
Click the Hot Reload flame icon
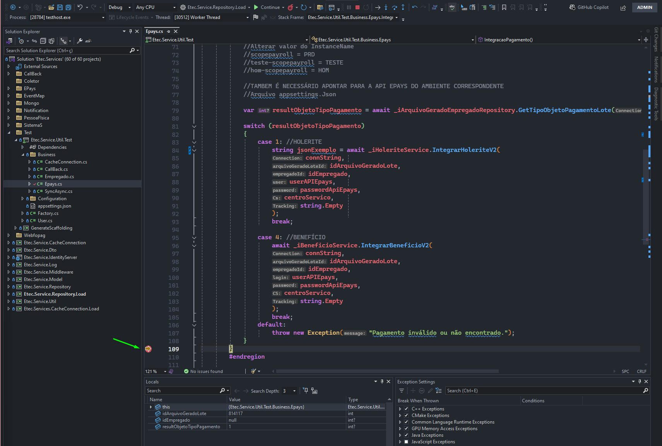tap(291, 7)
